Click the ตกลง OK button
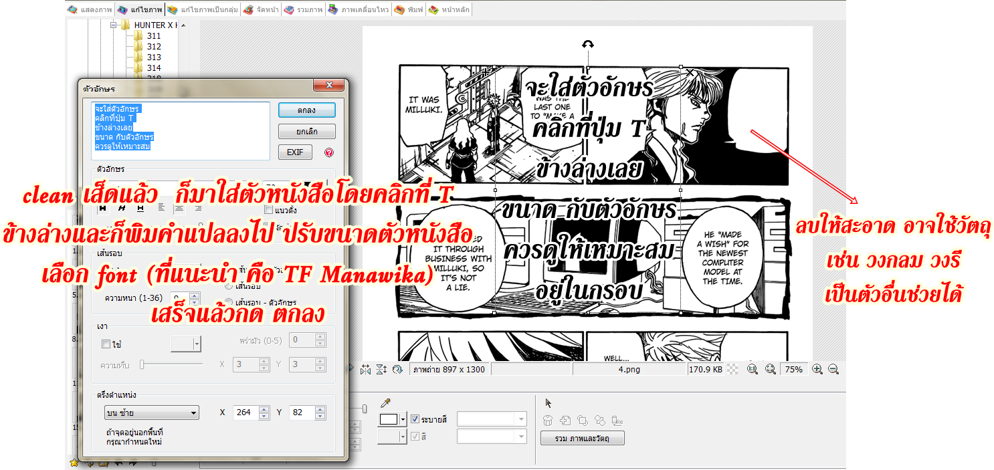The width and height of the screenshot is (994, 470). point(307,110)
